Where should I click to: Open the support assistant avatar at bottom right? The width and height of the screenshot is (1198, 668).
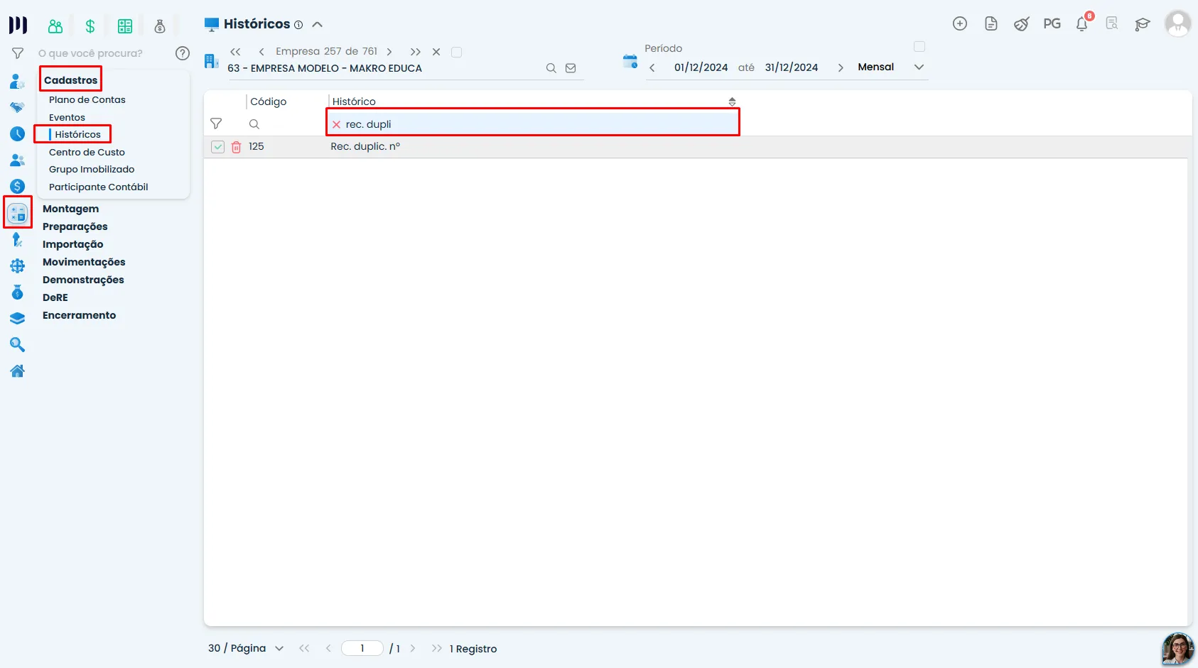coord(1177,649)
